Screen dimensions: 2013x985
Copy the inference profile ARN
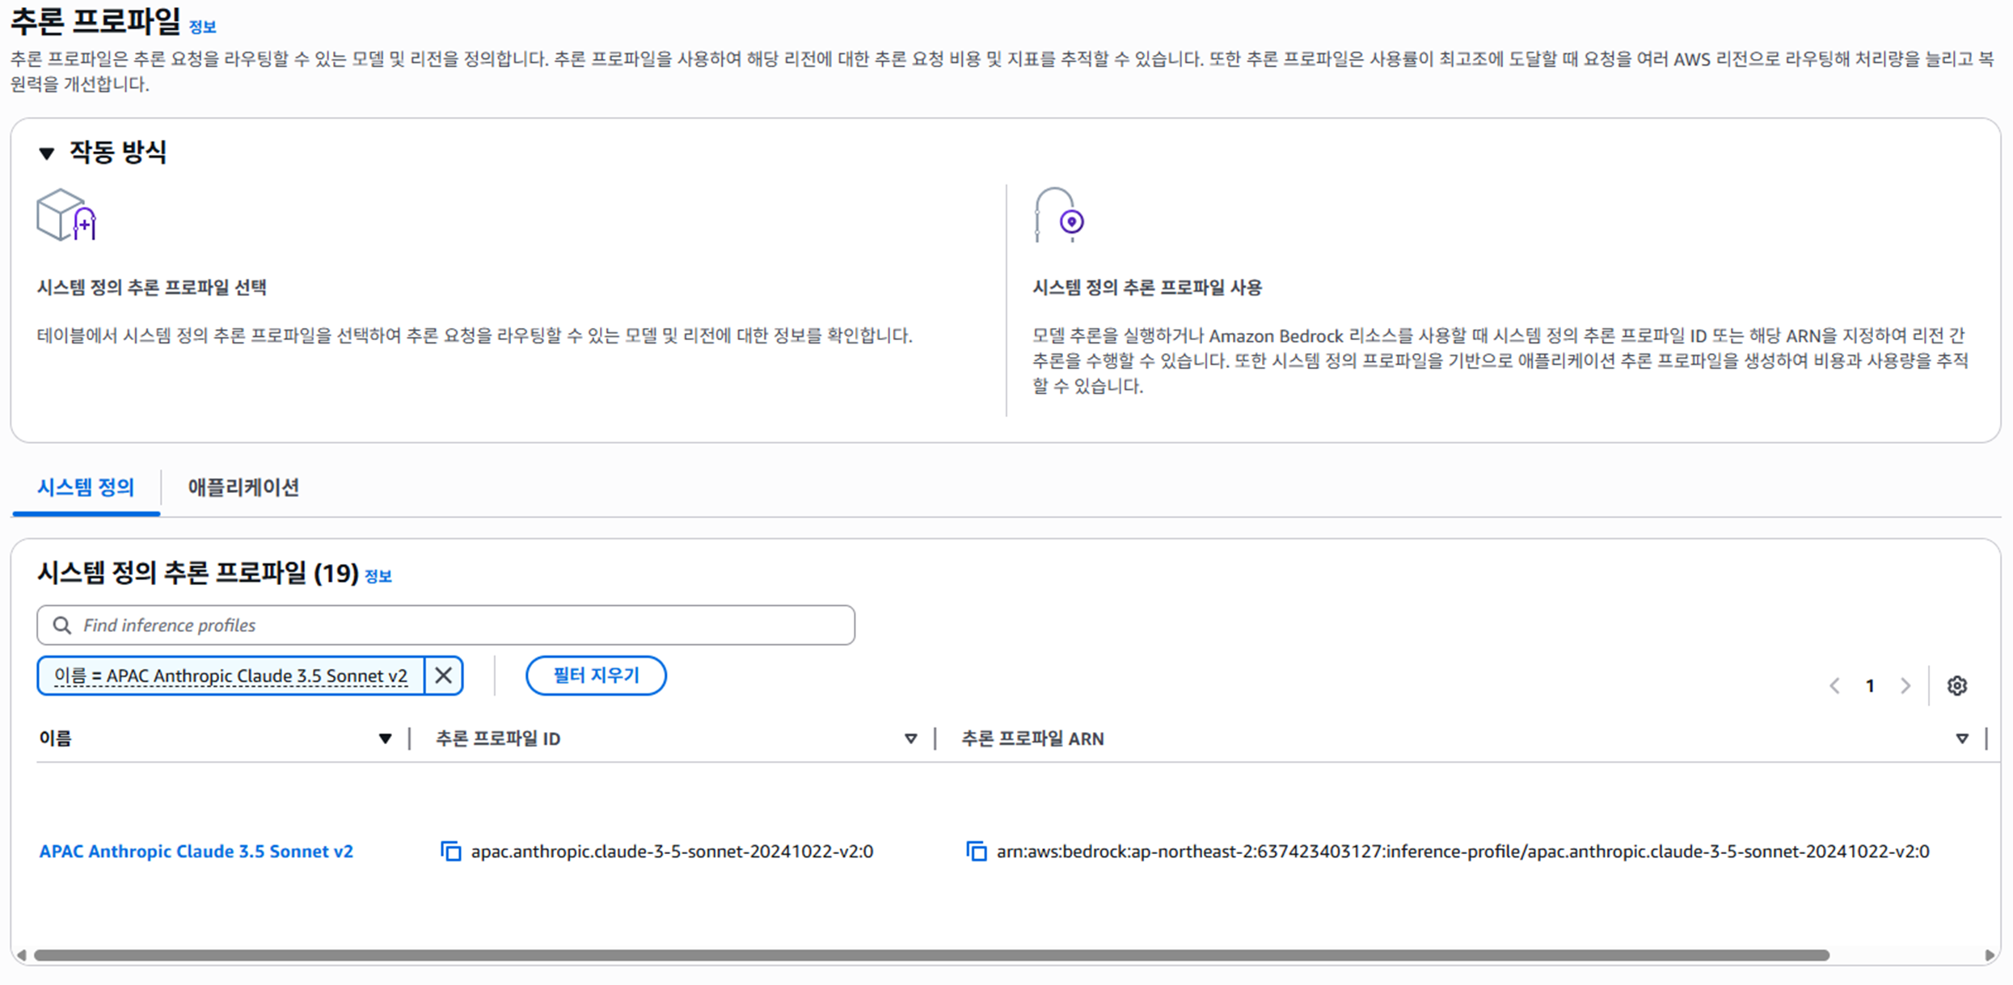(x=976, y=851)
